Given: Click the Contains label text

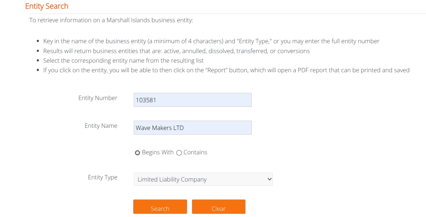Looking at the screenshot, I should [x=195, y=152].
